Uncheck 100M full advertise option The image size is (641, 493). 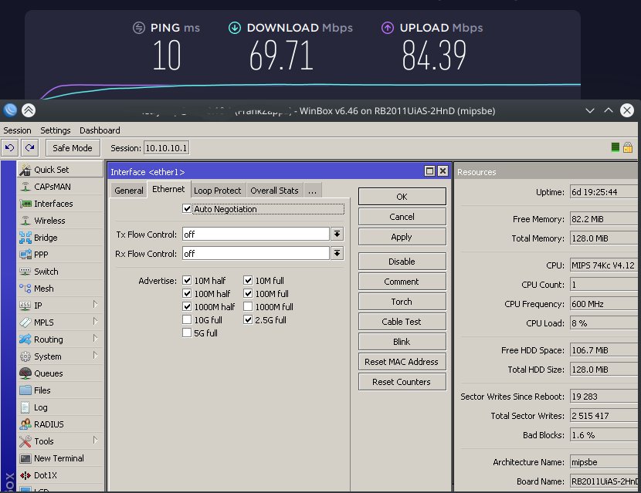click(248, 293)
